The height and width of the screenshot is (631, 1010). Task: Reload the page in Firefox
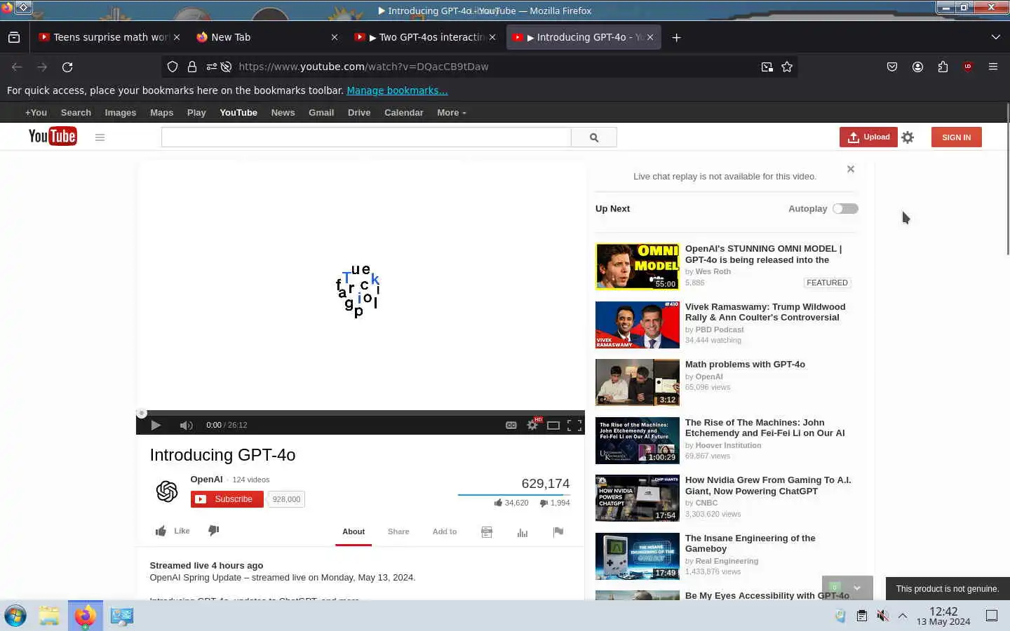67,67
